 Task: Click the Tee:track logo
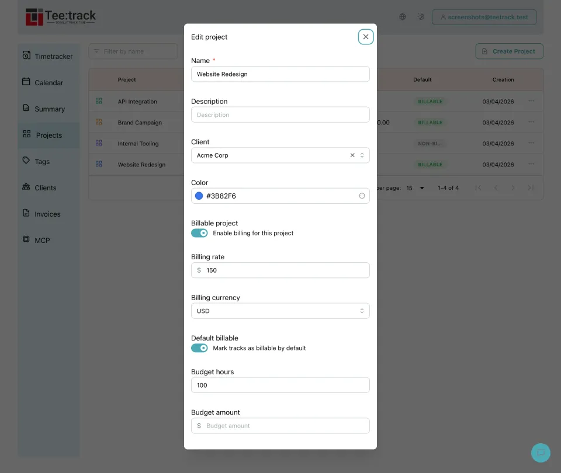coord(60,17)
